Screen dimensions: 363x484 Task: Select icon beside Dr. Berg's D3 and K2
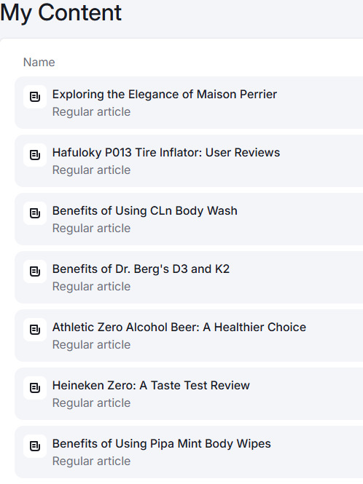pos(35,271)
